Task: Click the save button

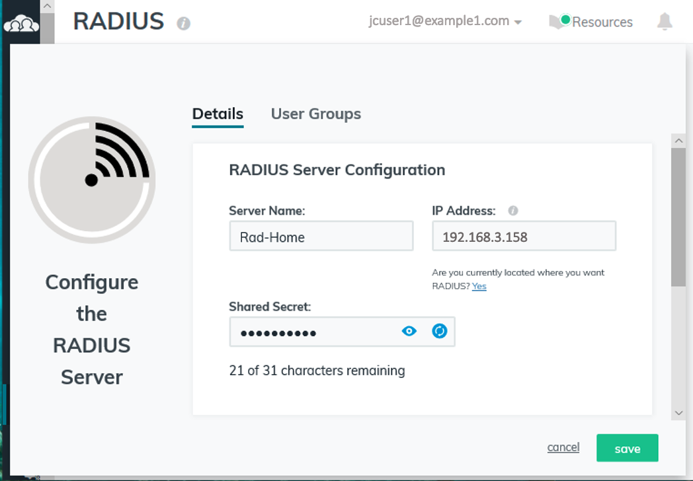Action: point(627,449)
